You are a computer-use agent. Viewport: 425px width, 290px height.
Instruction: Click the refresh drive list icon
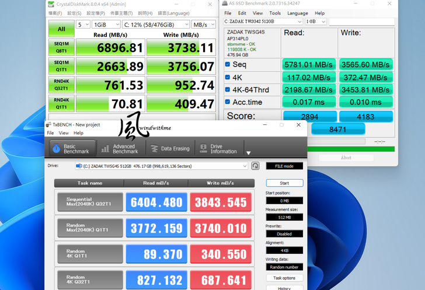pyautogui.click(x=255, y=166)
